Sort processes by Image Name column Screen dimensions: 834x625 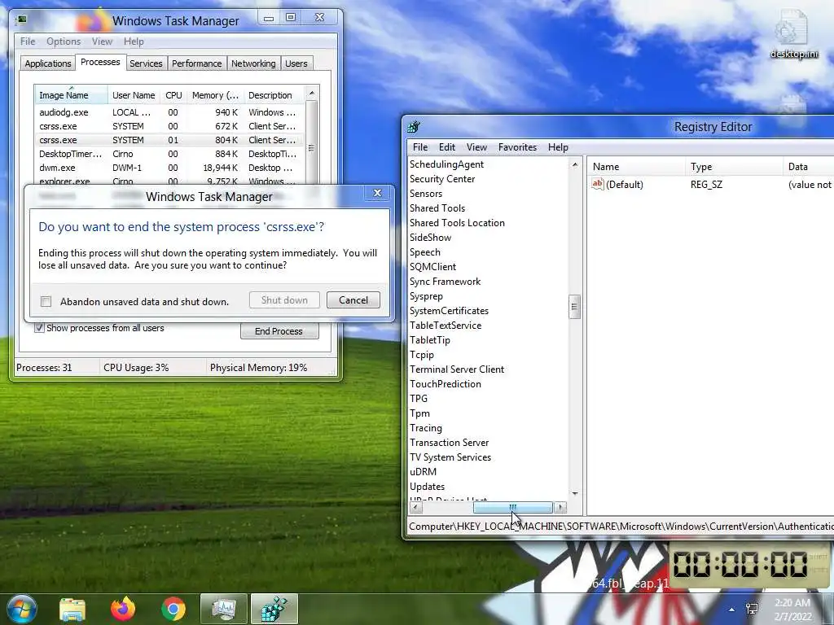click(x=72, y=95)
